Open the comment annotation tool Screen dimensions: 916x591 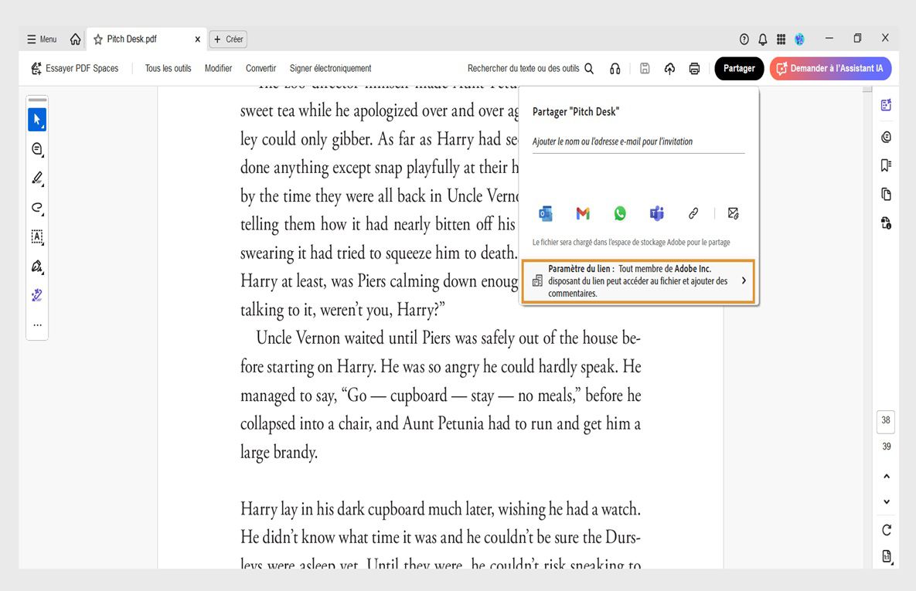(x=36, y=148)
